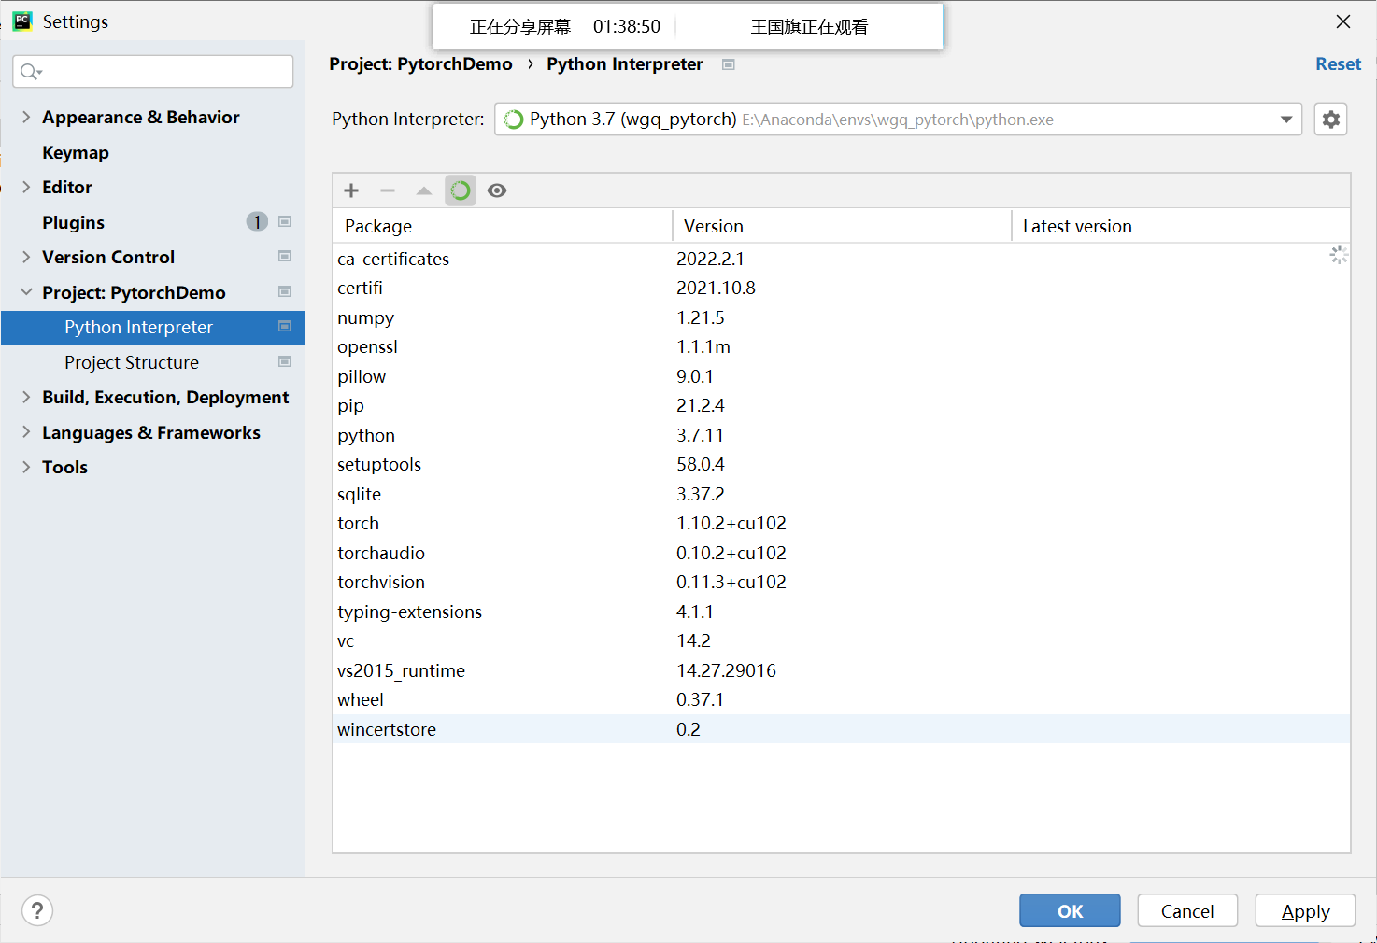The width and height of the screenshot is (1377, 943).
Task: Click the Package column header
Action: tap(503, 226)
